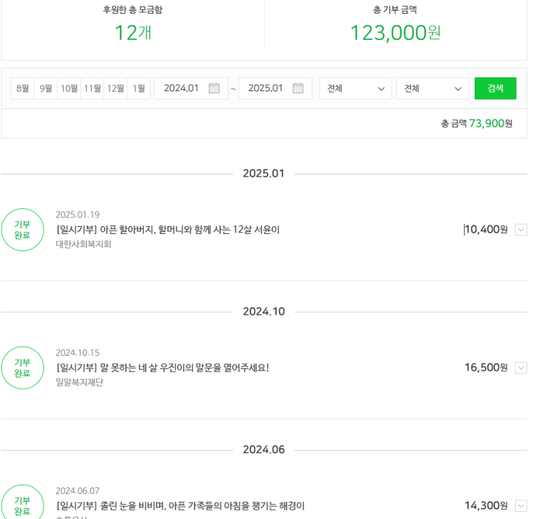
Task: Click the 기부완료 badge for 2025.01.19 donation
Action: 22,230
